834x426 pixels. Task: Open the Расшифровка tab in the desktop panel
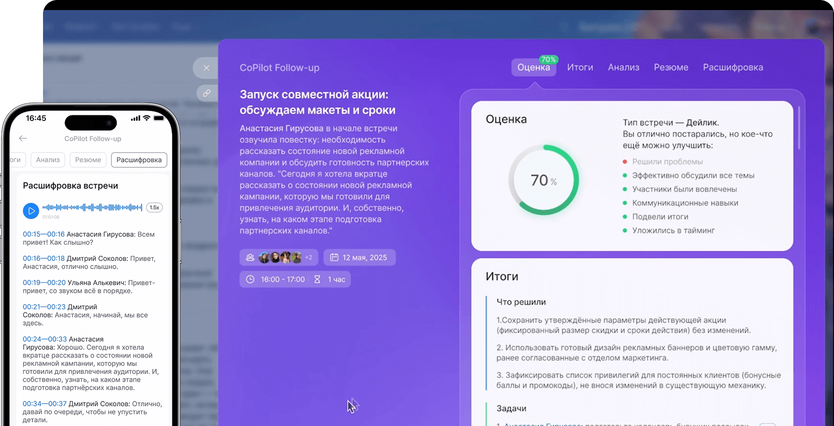click(733, 67)
